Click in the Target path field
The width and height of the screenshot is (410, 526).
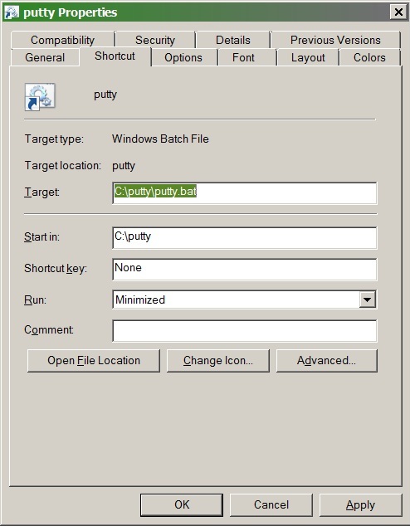click(x=245, y=192)
